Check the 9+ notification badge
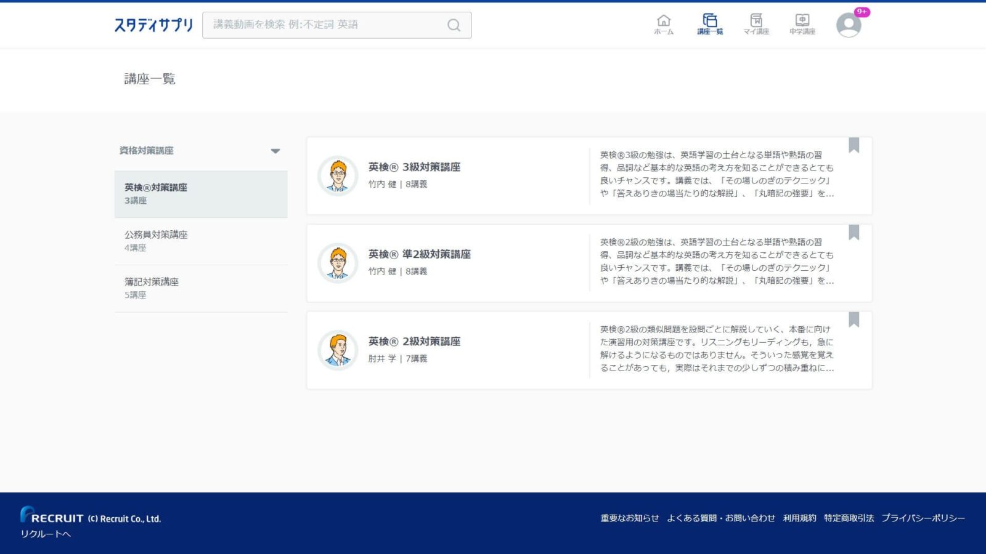 862,12
